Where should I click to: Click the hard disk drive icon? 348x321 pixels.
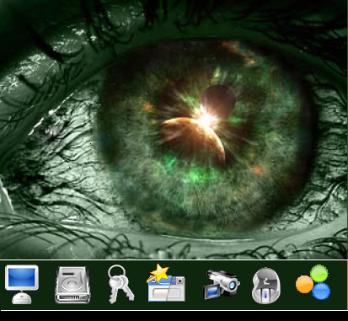72,285
